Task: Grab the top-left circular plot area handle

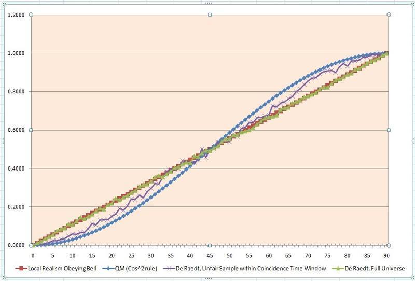Action: tap(31, 15)
